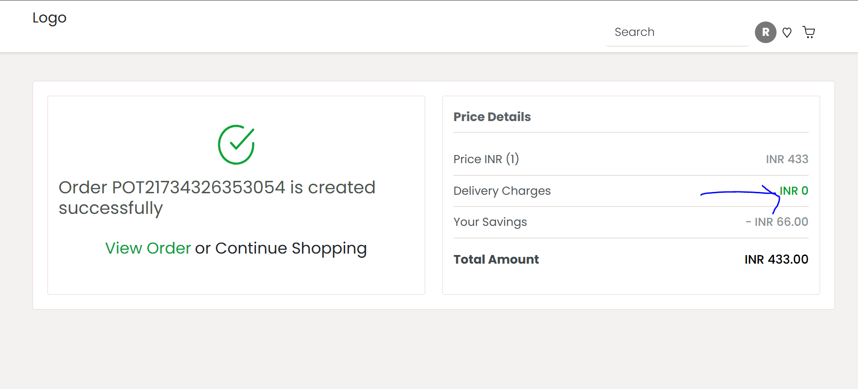Viewport: 858px width, 389px height.
Task: Click the INR 433 price value
Action: pyautogui.click(x=787, y=159)
